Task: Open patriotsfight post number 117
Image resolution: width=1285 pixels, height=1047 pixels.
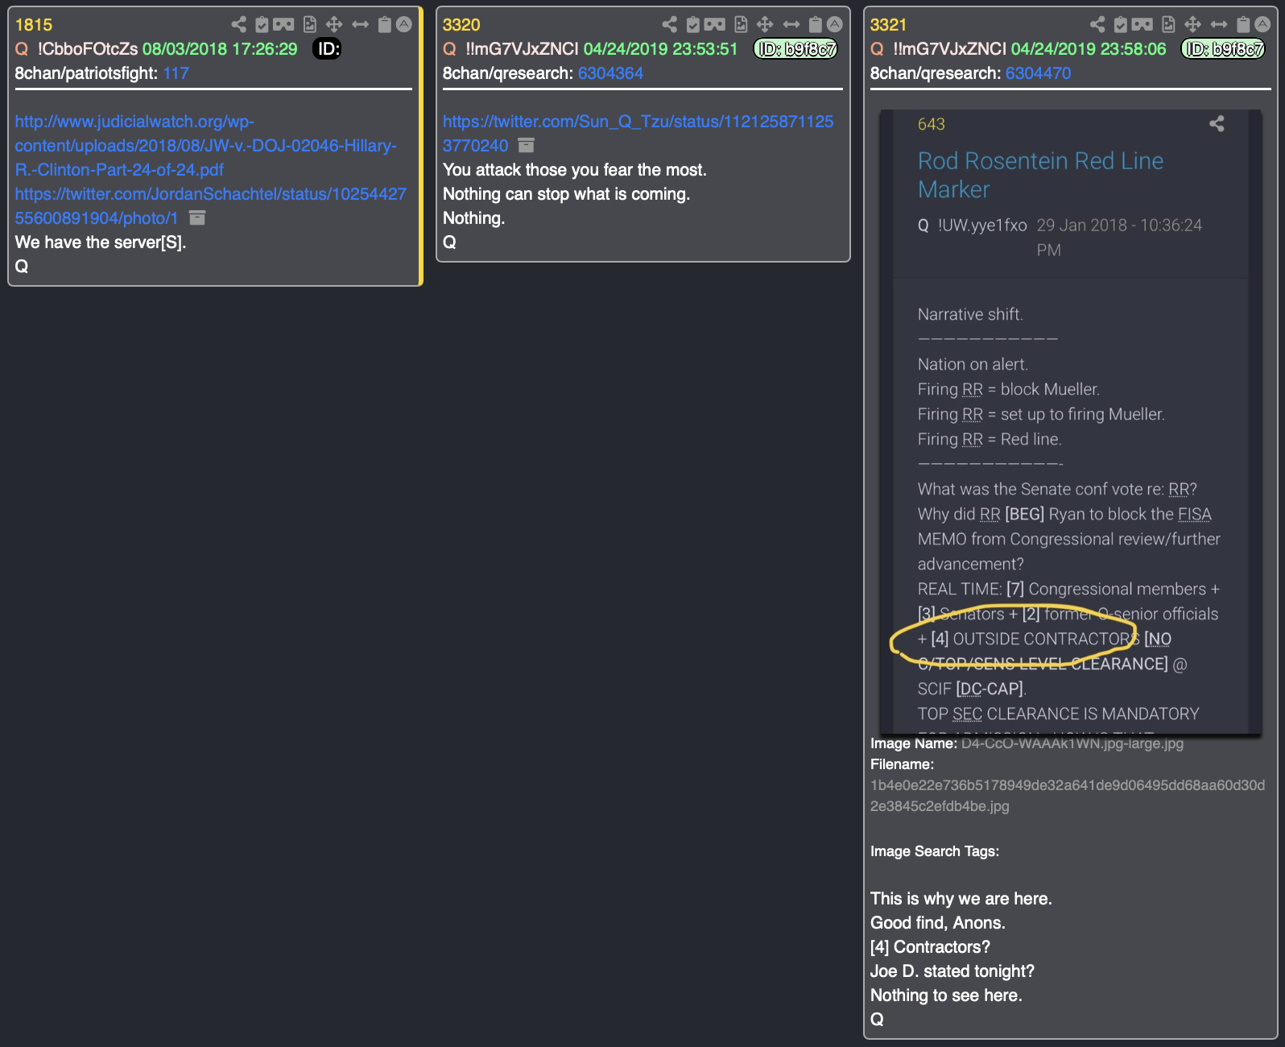Action: click(176, 73)
